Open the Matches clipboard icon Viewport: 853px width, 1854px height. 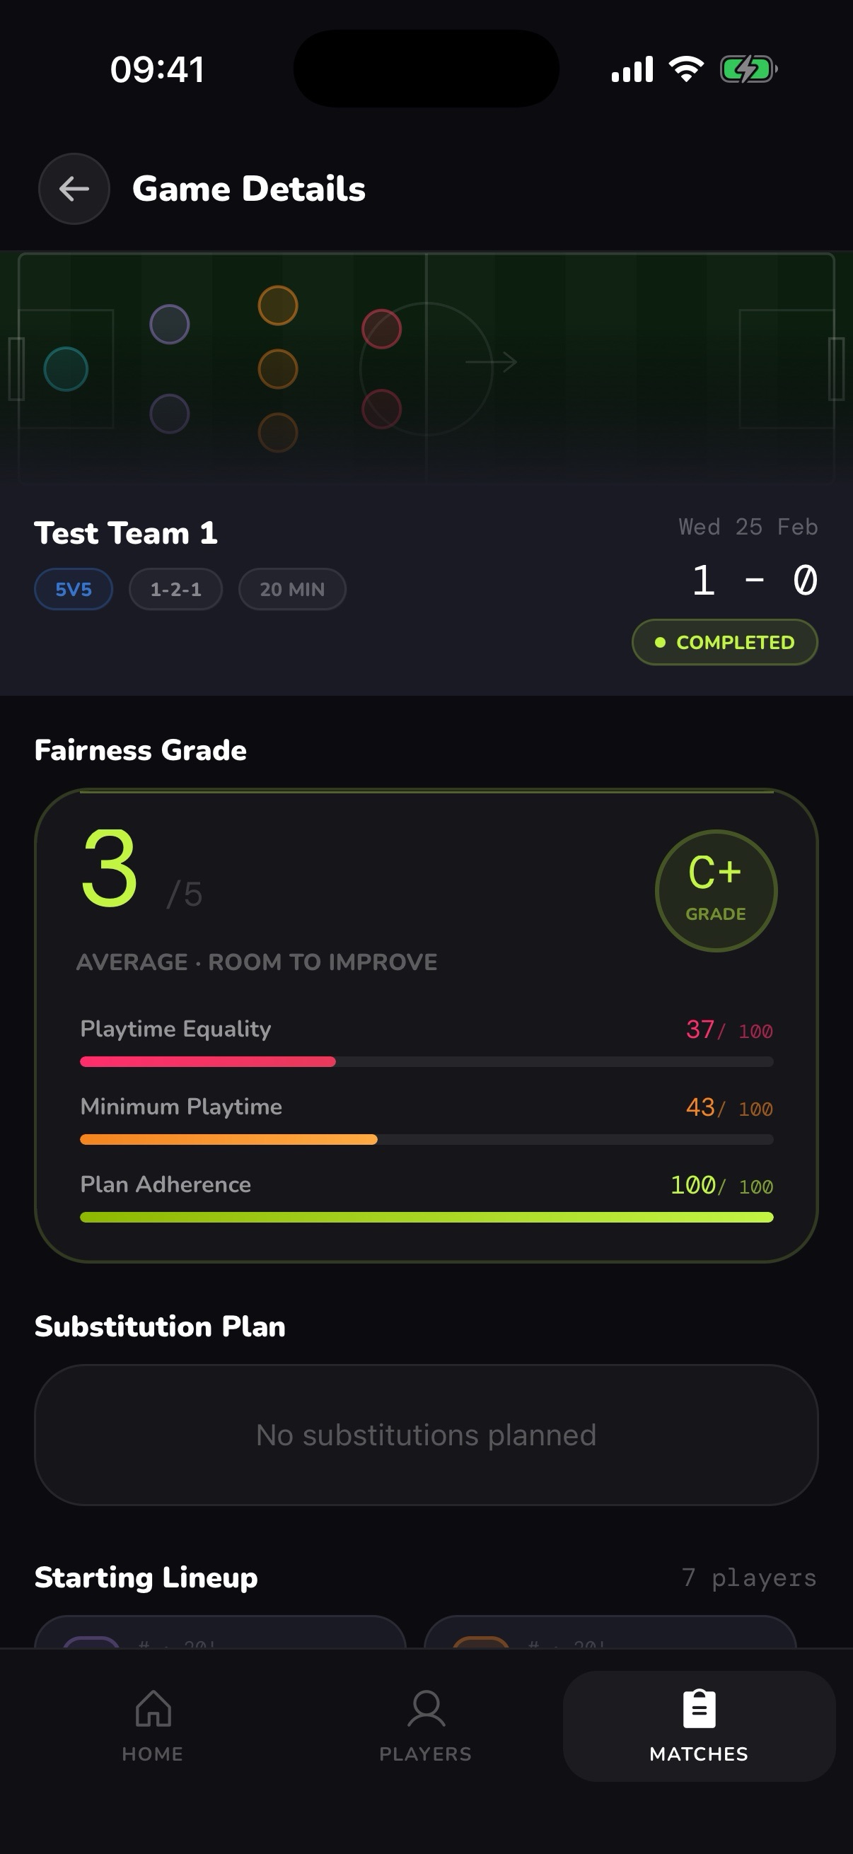pyautogui.click(x=697, y=1711)
